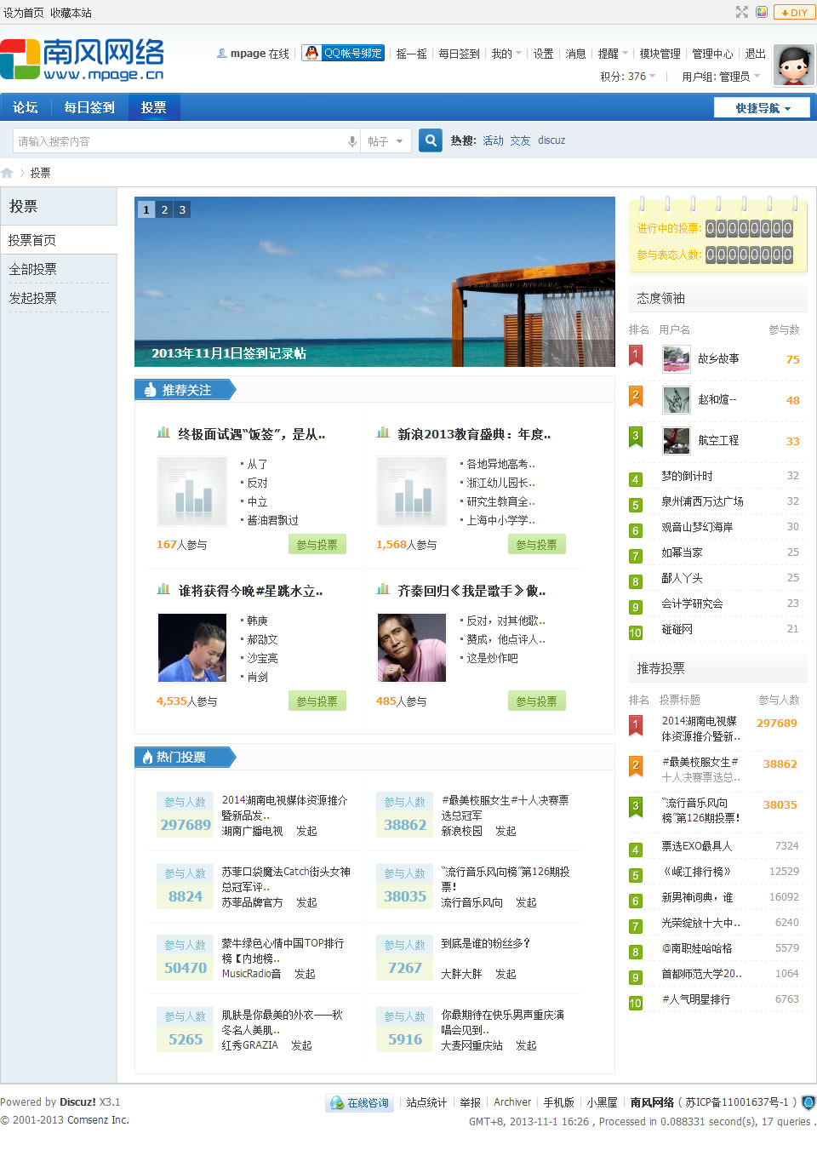Image resolution: width=817 pixels, height=1173 pixels.
Task: Click bar chart icon beside 终极面试遇 poll
Action: tap(163, 433)
